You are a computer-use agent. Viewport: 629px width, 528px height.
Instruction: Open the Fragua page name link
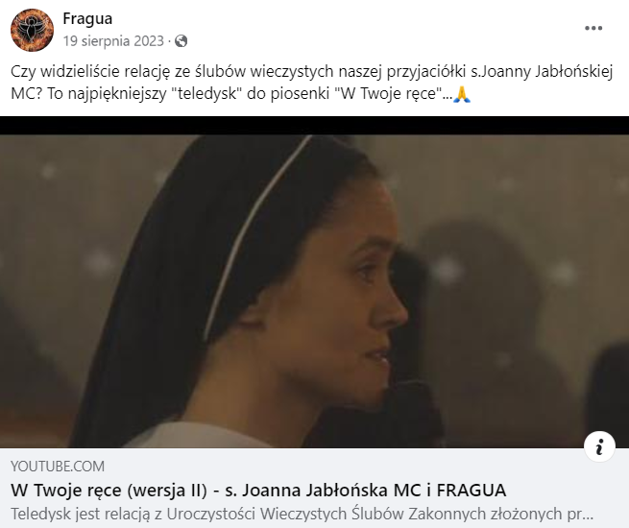click(x=87, y=19)
